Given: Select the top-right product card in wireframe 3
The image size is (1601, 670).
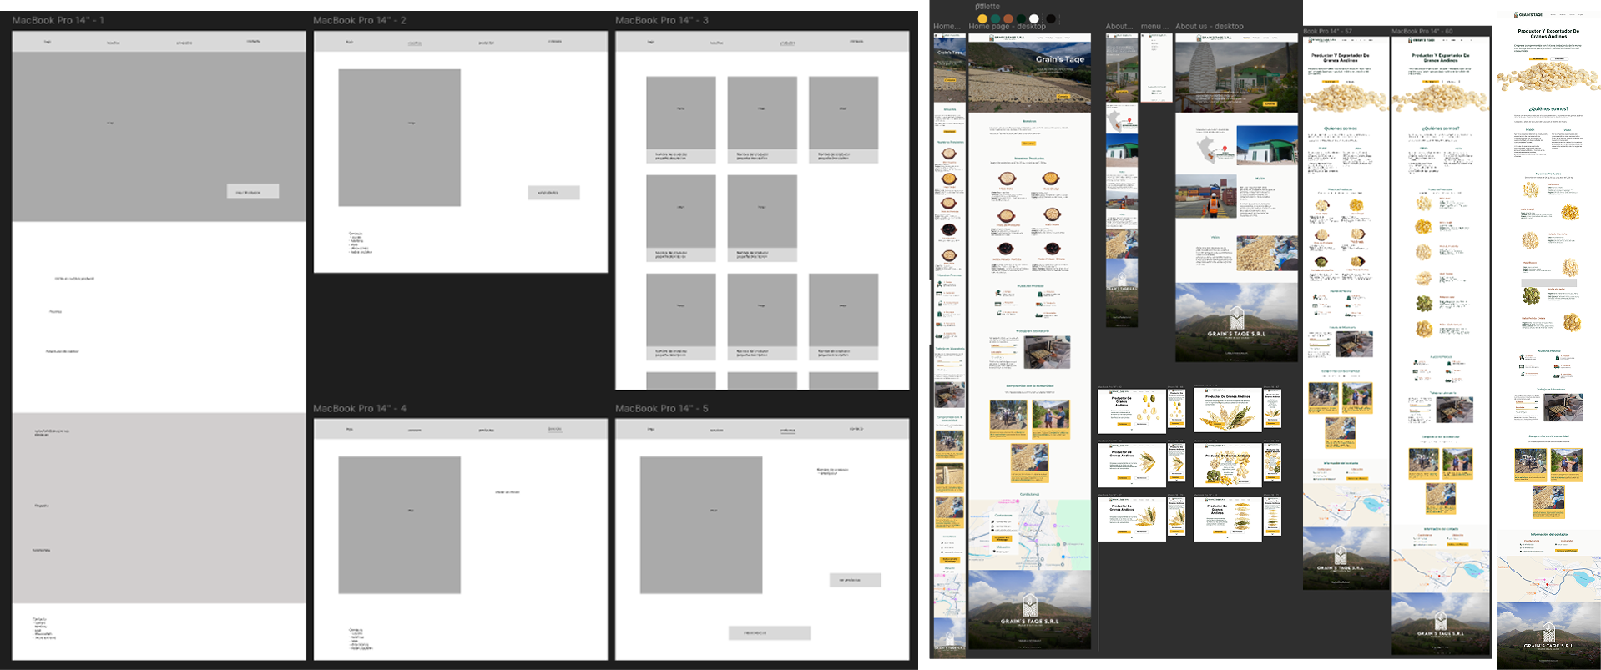Looking at the screenshot, I should point(843,120).
